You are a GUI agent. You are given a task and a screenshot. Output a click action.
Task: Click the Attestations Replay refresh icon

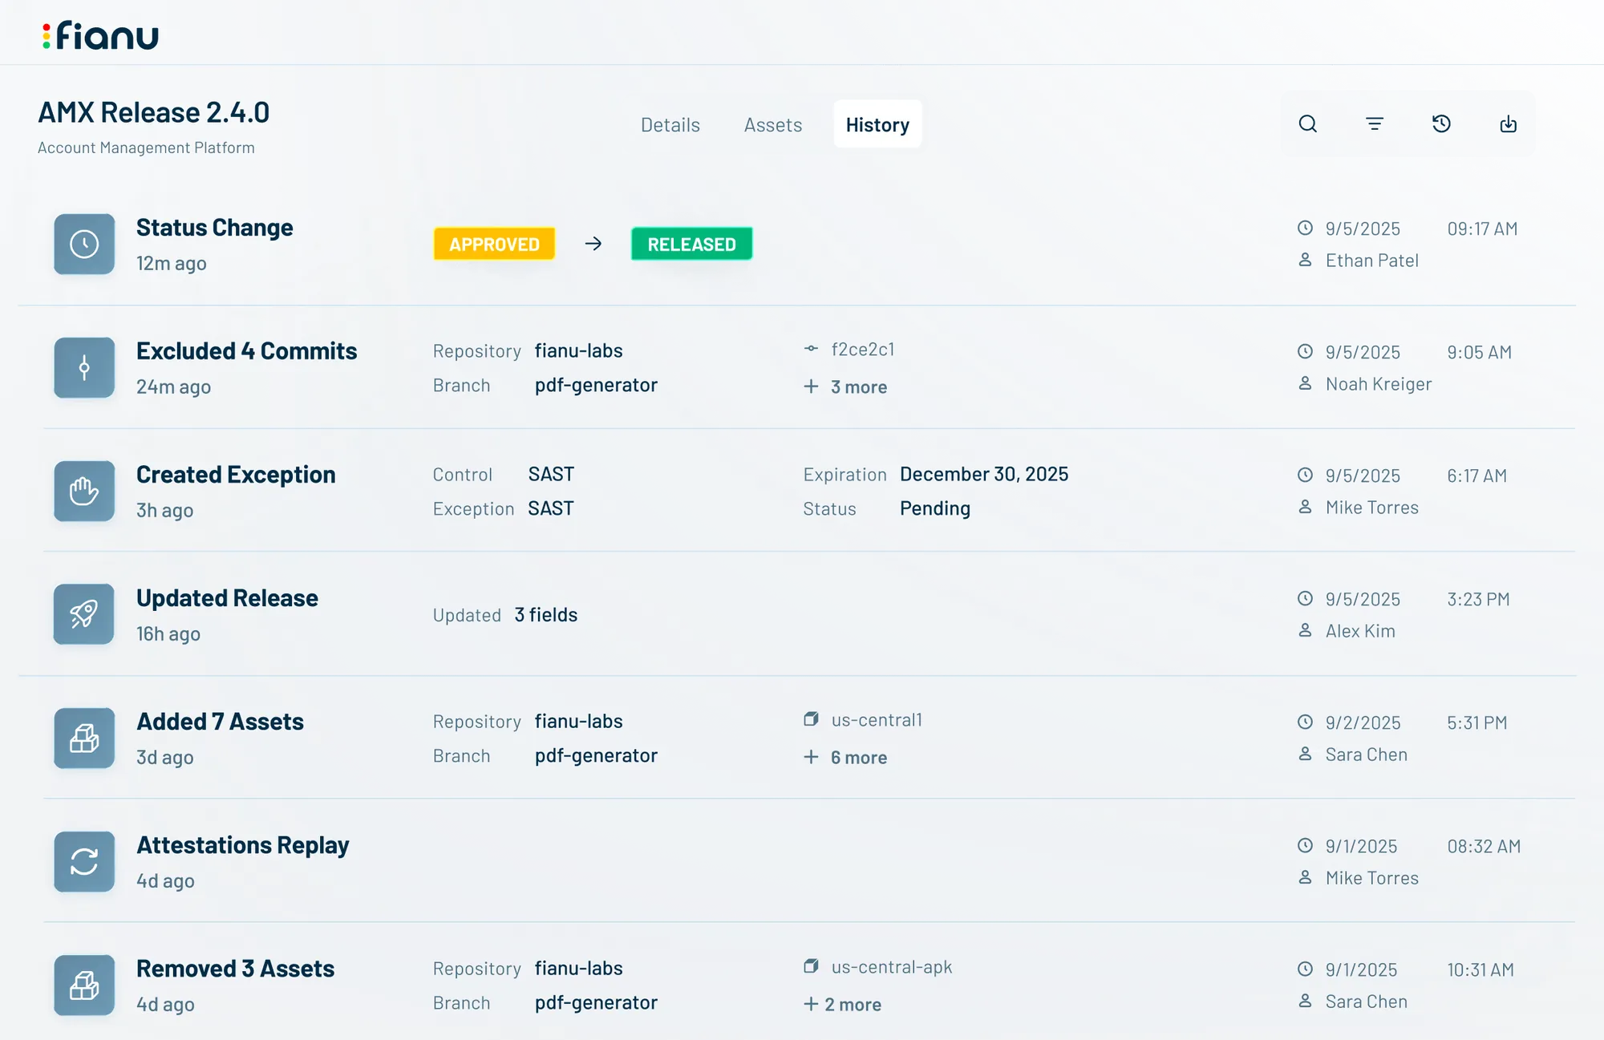84,862
